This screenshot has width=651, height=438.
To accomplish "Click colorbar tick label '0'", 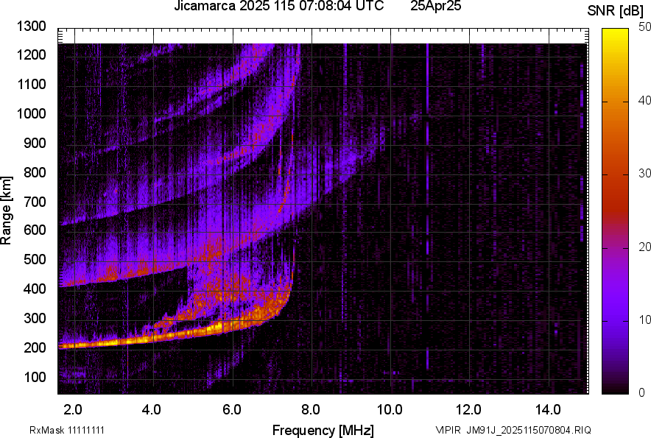I will click(642, 392).
